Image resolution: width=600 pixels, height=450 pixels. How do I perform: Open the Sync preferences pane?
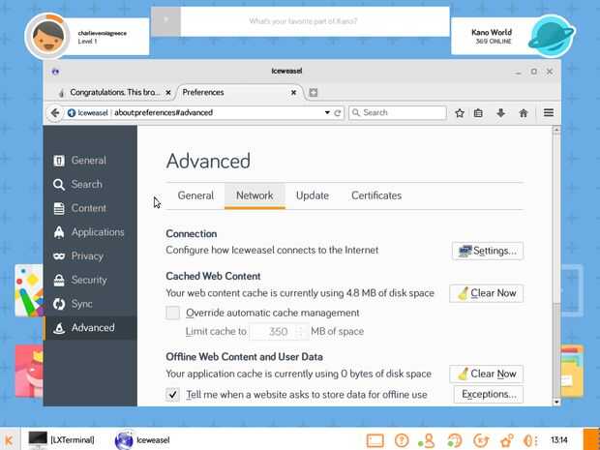coord(90,304)
